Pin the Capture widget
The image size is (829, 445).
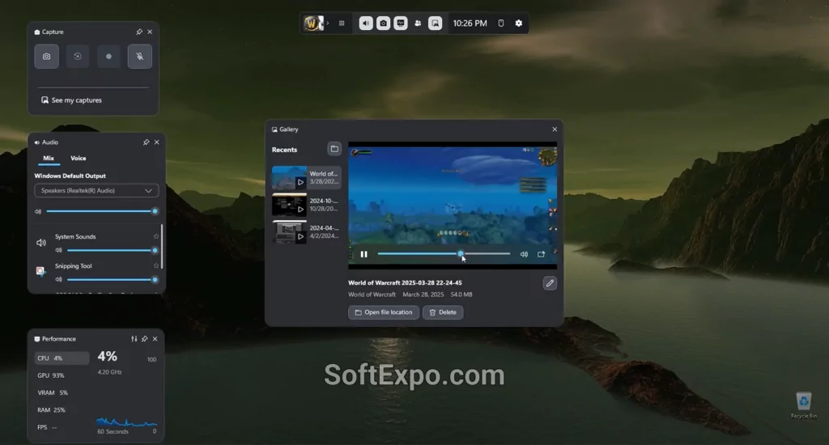click(x=139, y=32)
